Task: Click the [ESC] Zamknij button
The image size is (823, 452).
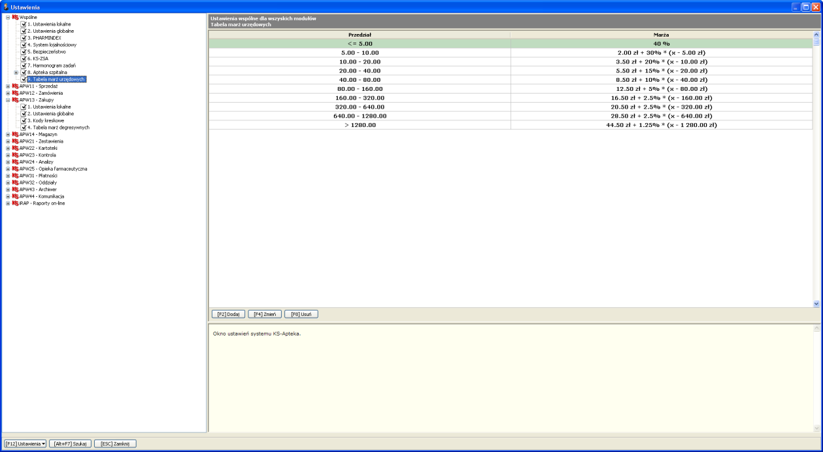Action: pos(116,443)
